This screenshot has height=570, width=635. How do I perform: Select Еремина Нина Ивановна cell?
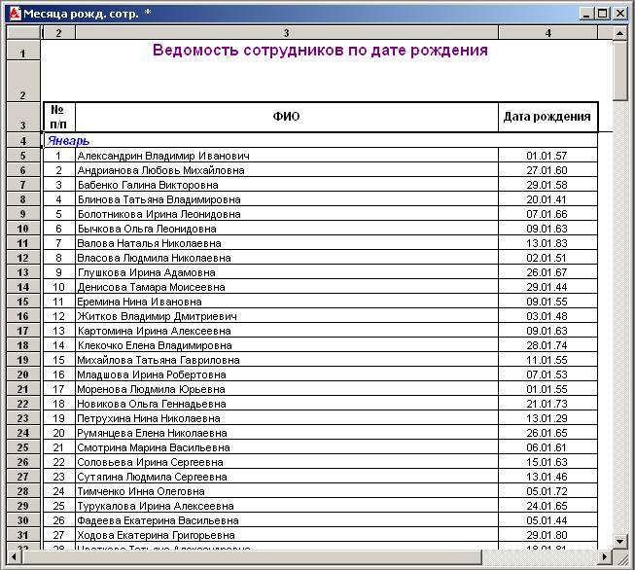coord(286,302)
